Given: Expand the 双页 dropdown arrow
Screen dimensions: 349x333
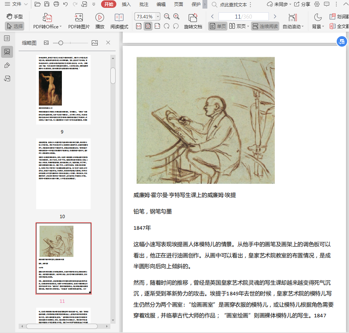Looking at the screenshot, I should (248, 26).
